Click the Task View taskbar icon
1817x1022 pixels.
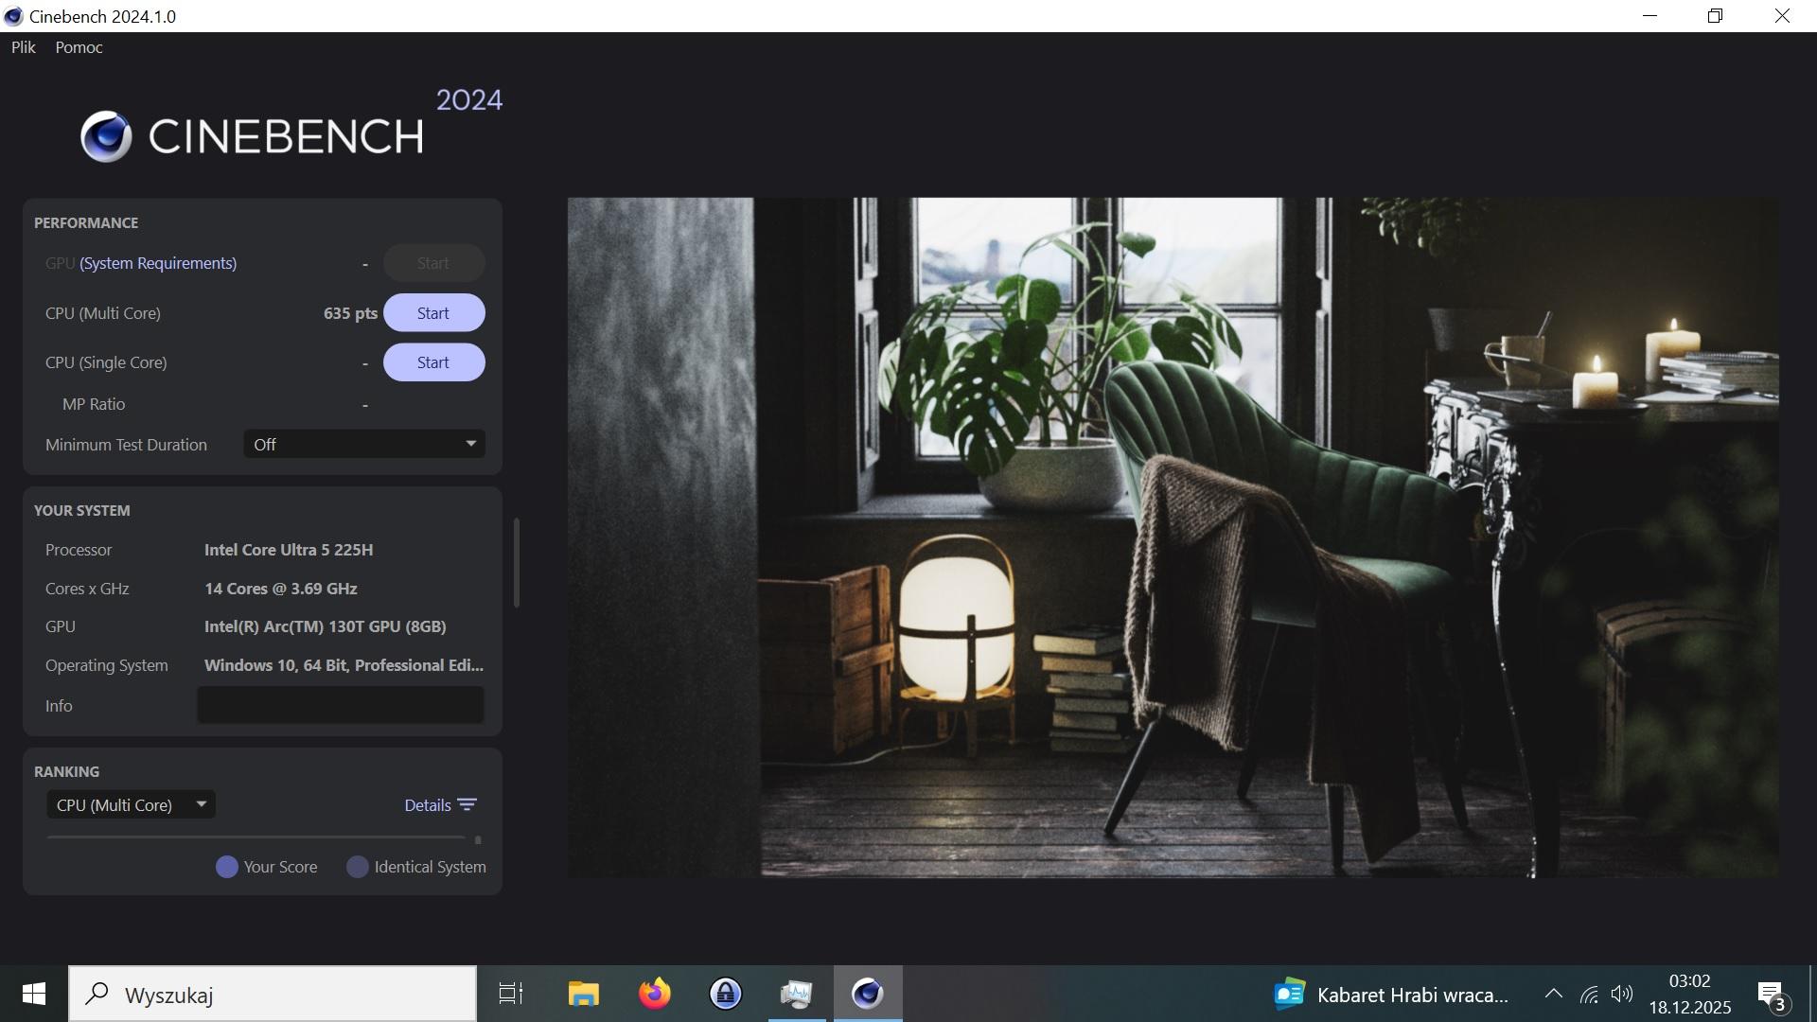[511, 994]
